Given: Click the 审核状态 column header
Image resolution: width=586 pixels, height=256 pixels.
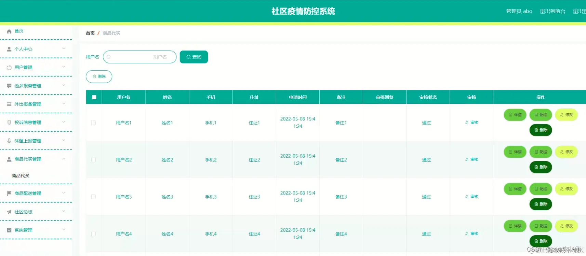Looking at the screenshot, I should tap(428, 97).
